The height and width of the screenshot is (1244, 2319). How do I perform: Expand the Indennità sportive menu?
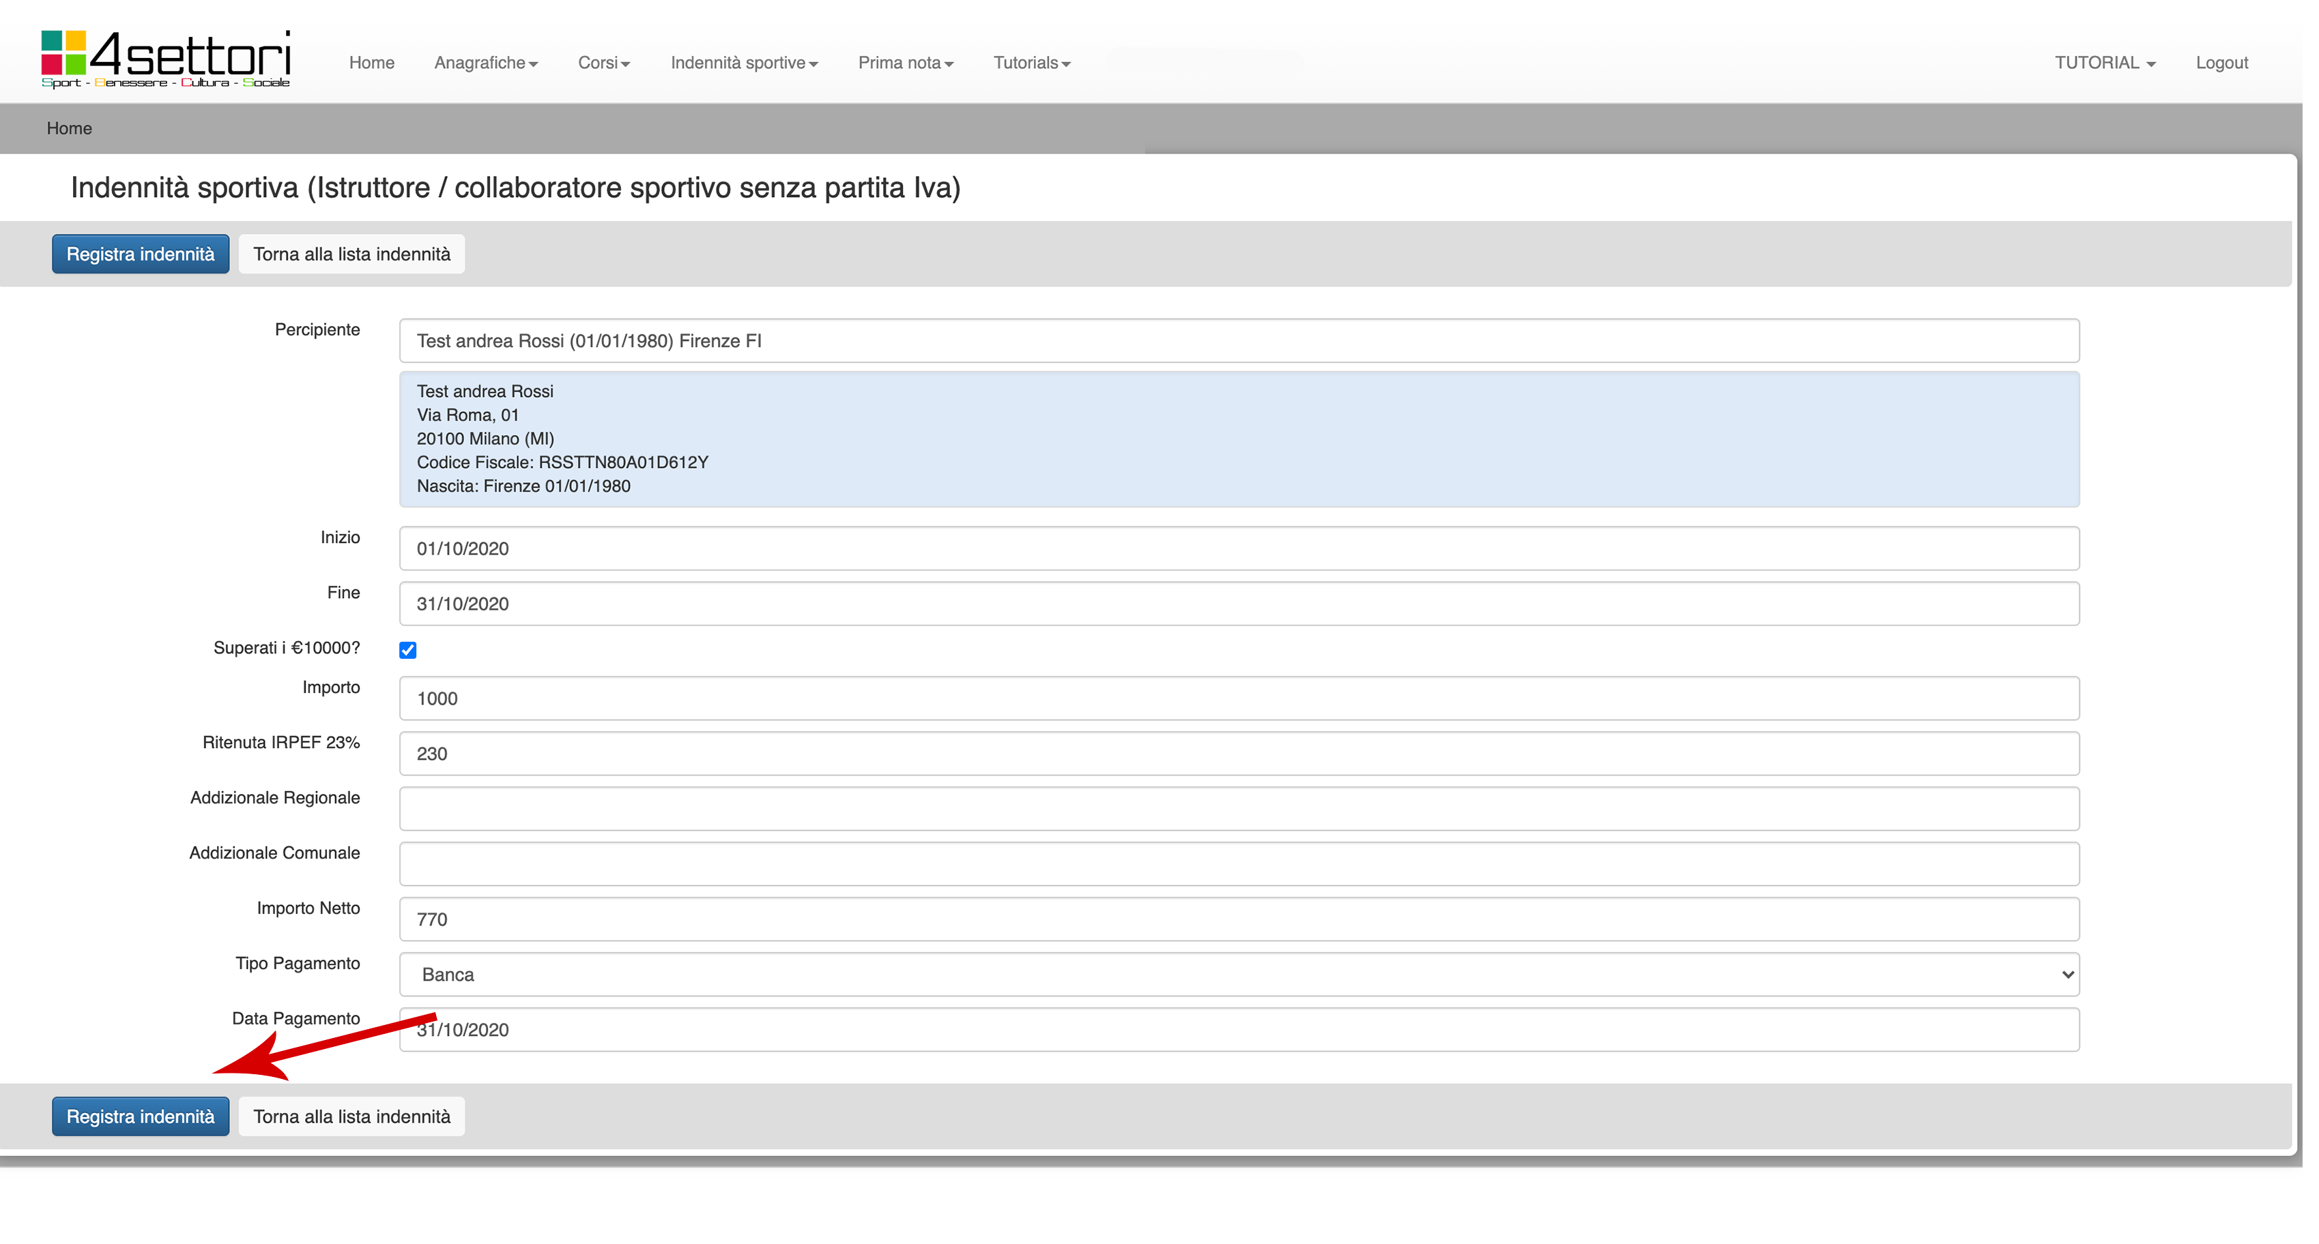[x=744, y=63]
